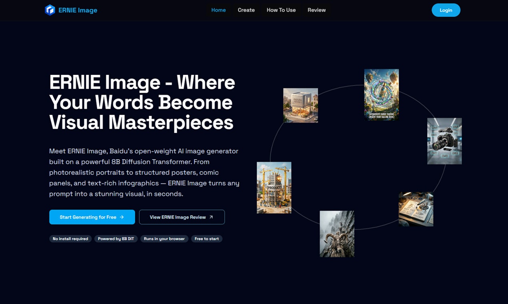Viewport: 508px width, 304px height.
Task: Click the external-link arrow on the Review button
Action: [x=210, y=217]
